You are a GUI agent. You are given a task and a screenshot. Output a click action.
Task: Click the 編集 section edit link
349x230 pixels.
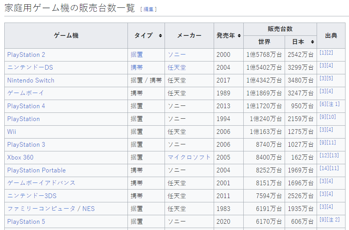point(148,9)
